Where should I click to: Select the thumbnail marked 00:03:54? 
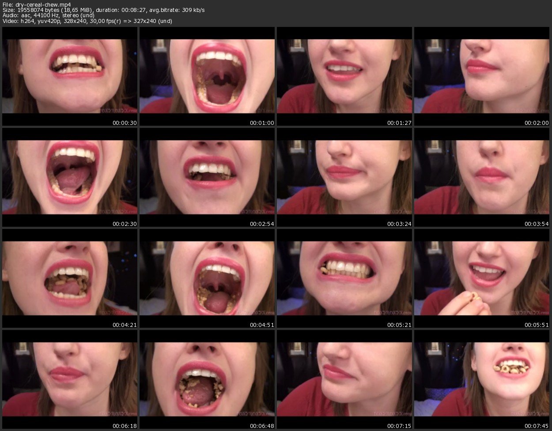tap(482, 177)
